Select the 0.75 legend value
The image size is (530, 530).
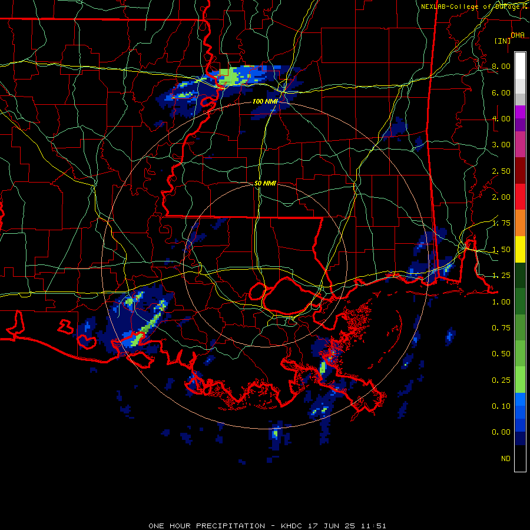501,328
